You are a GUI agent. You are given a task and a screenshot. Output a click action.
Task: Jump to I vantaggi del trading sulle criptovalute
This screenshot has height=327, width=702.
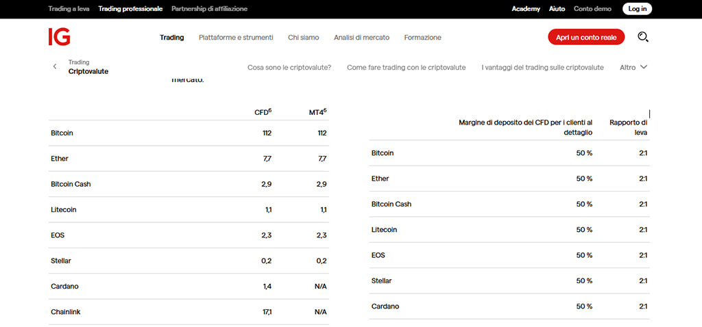(543, 68)
